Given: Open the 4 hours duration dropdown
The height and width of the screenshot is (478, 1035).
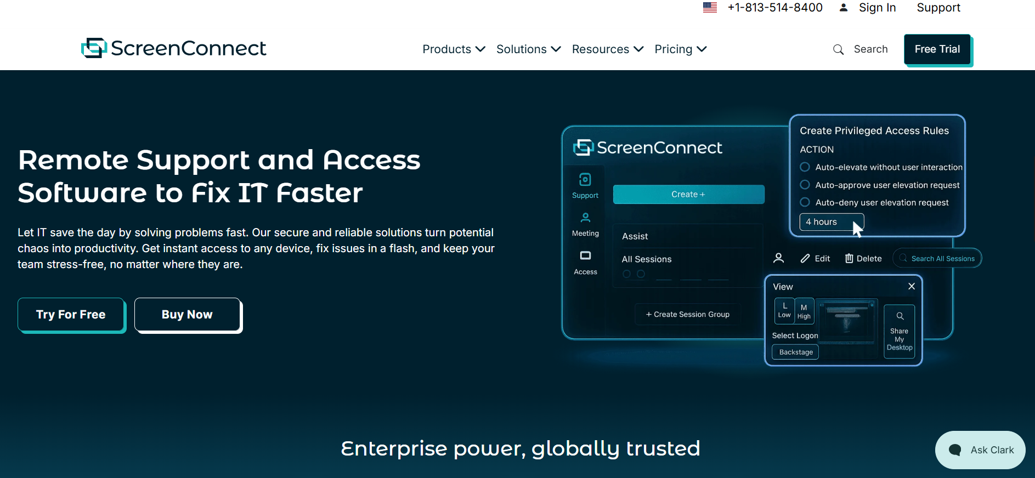Looking at the screenshot, I should click(832, 221).
